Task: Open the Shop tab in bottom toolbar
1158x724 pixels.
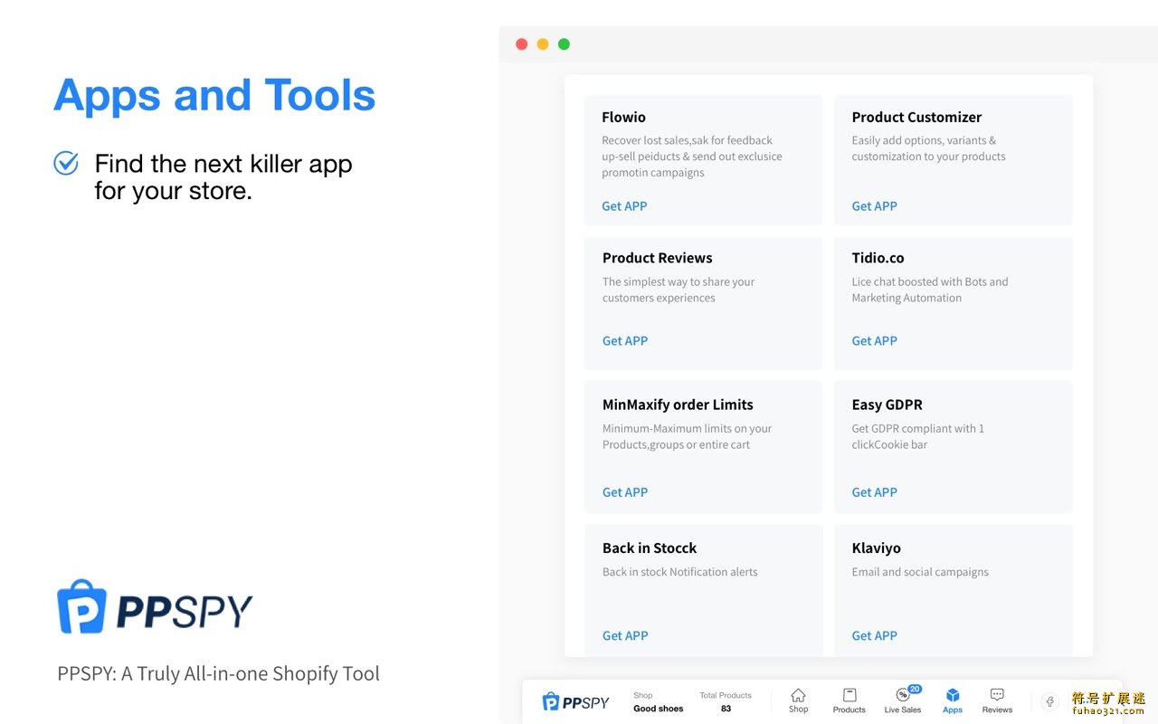Action: click(x=798, y=700)
